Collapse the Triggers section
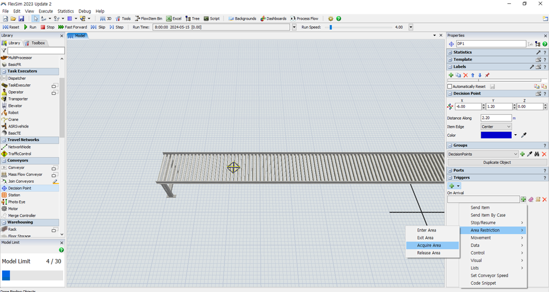 451,178
